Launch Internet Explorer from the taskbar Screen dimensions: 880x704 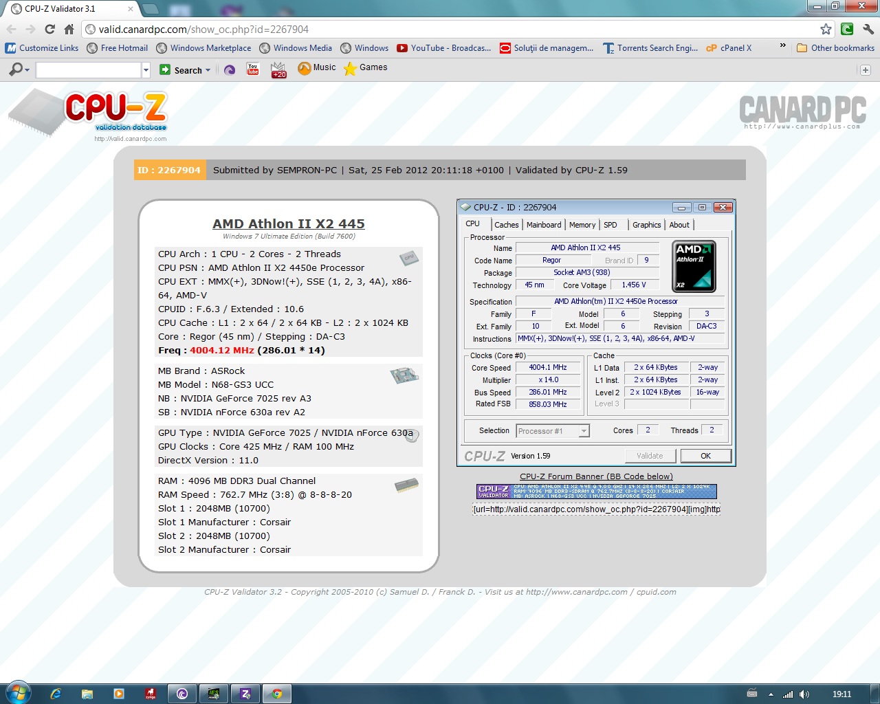[x=56, y=694]
